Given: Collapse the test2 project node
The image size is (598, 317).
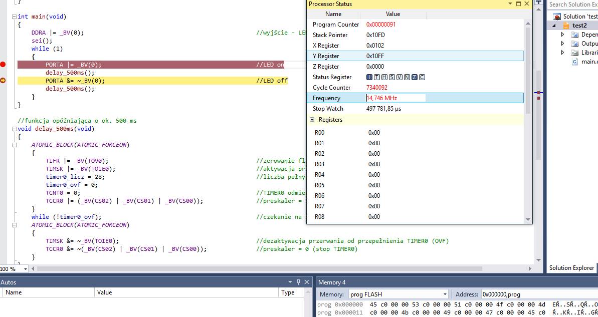Looking at the screenshot, I should click(x=554, y=26).
